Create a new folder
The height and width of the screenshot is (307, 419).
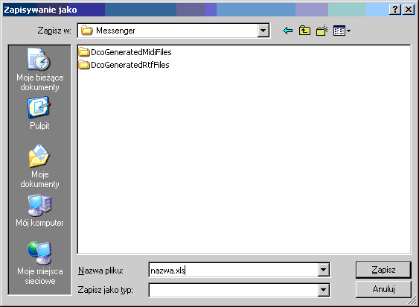322,31
